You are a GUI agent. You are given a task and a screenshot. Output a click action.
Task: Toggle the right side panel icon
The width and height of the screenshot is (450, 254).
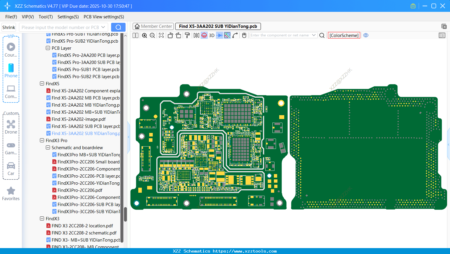coord(442,36)
